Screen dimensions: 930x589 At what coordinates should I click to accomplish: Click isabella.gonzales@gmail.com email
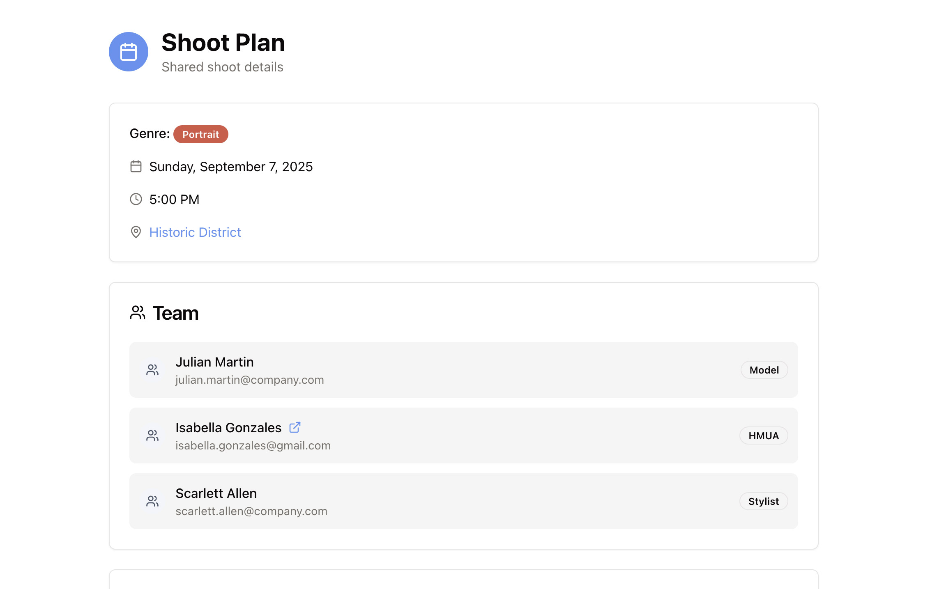tap(253, 446)
